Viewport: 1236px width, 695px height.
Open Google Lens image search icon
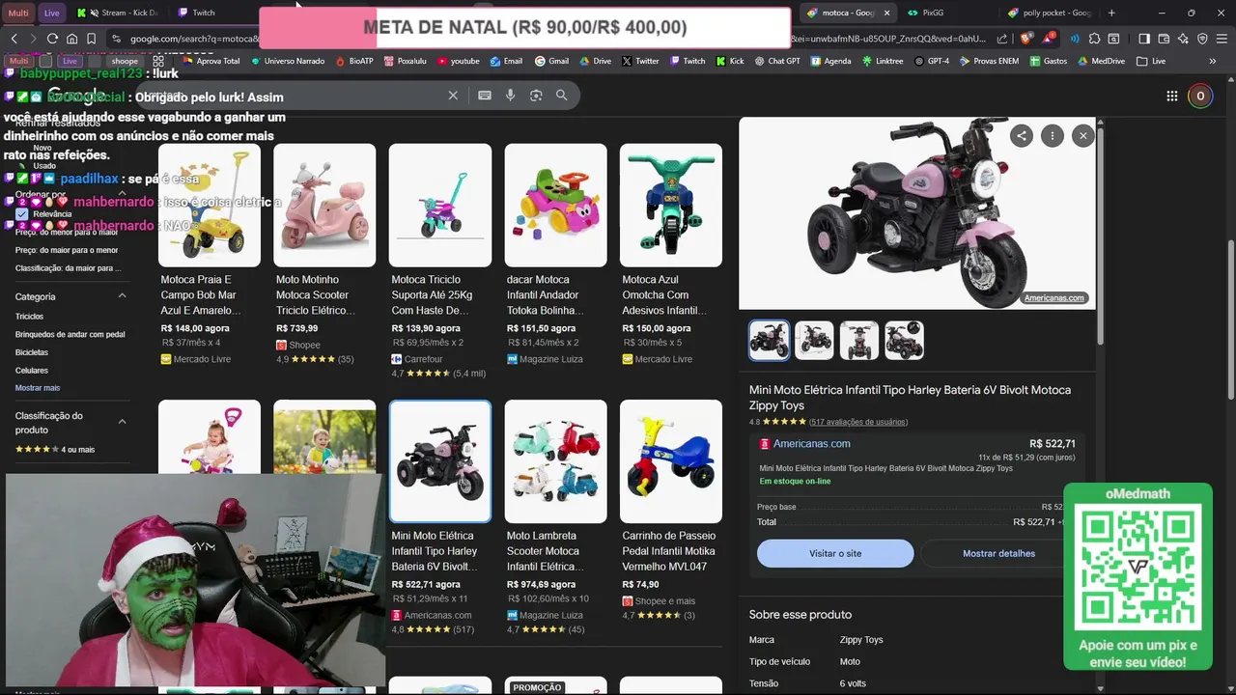point(536,96)
